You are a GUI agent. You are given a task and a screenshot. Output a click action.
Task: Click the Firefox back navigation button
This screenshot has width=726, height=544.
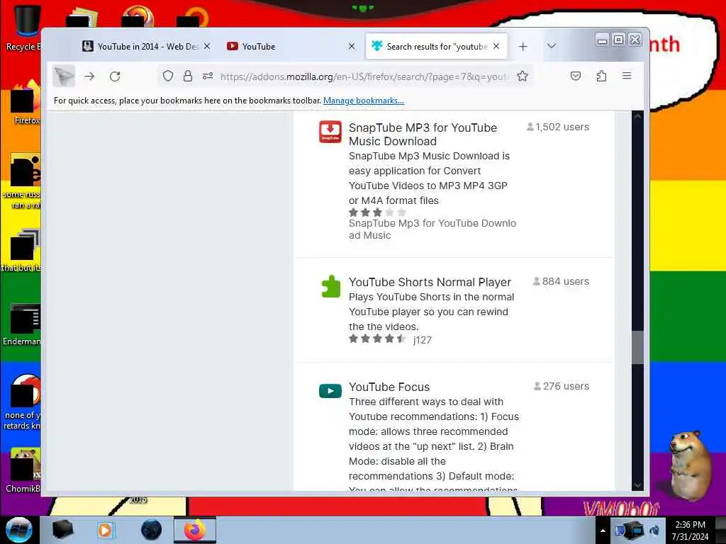(x=63, y=76)
